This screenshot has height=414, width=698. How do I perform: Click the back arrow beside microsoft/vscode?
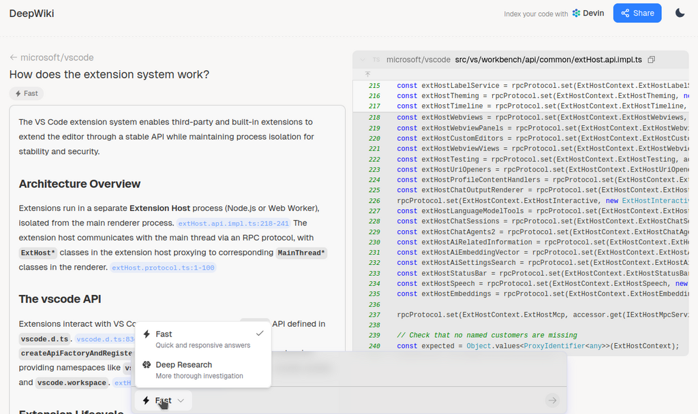pyautogui.click(x=13, y=58)
